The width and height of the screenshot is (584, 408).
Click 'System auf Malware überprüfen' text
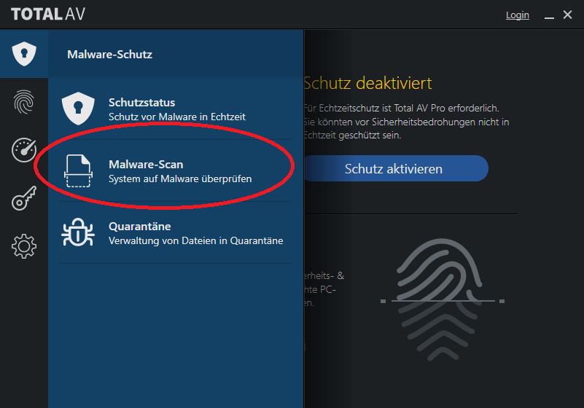coord(180,179)
